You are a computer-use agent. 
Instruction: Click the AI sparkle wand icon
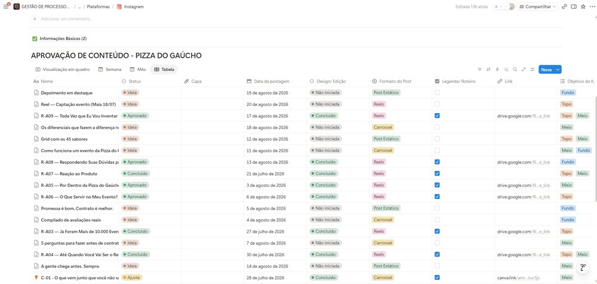506,70
